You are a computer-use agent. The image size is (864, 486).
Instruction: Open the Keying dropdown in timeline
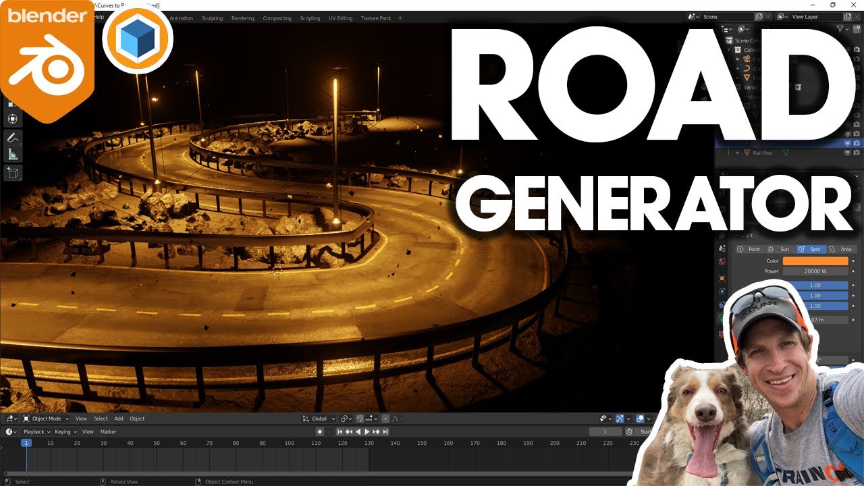(65, 431)
